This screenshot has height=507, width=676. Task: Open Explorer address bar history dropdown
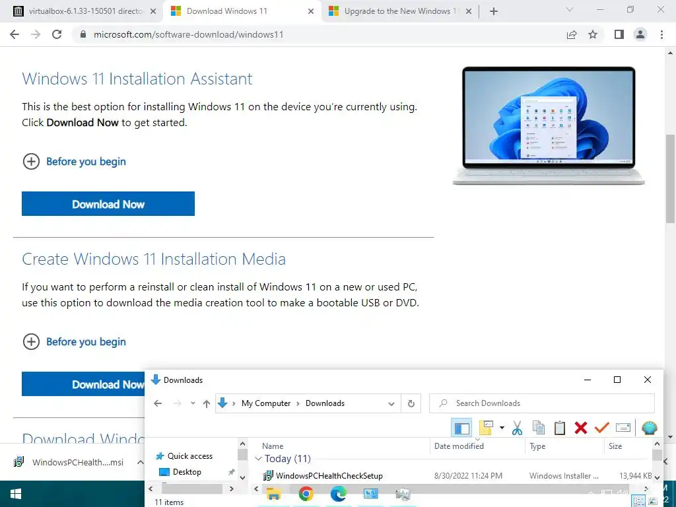tap(391, 404)
